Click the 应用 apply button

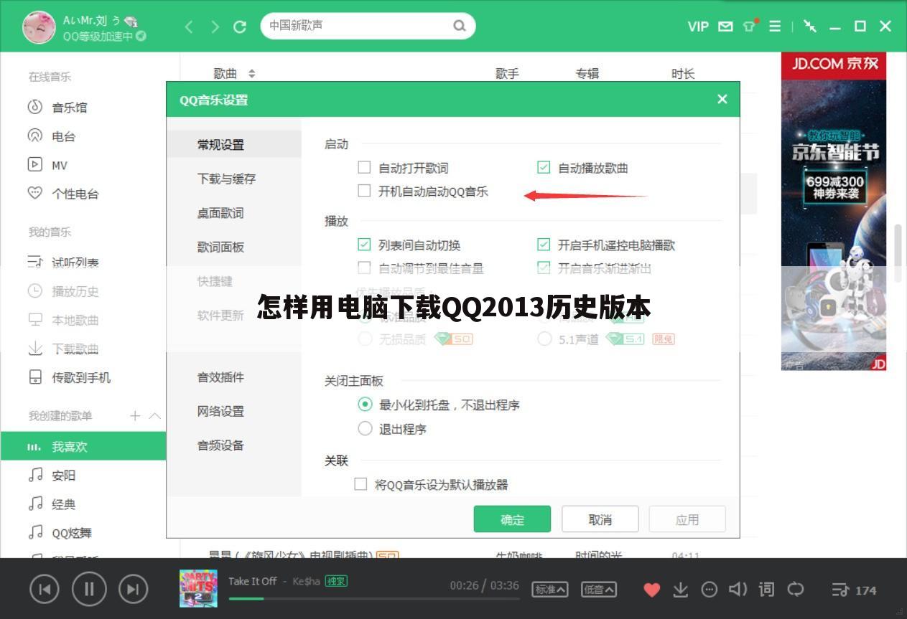(x=687, y=519)
